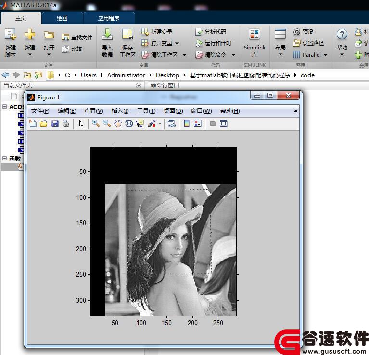Click the Administrator path segment

point(126,75)
